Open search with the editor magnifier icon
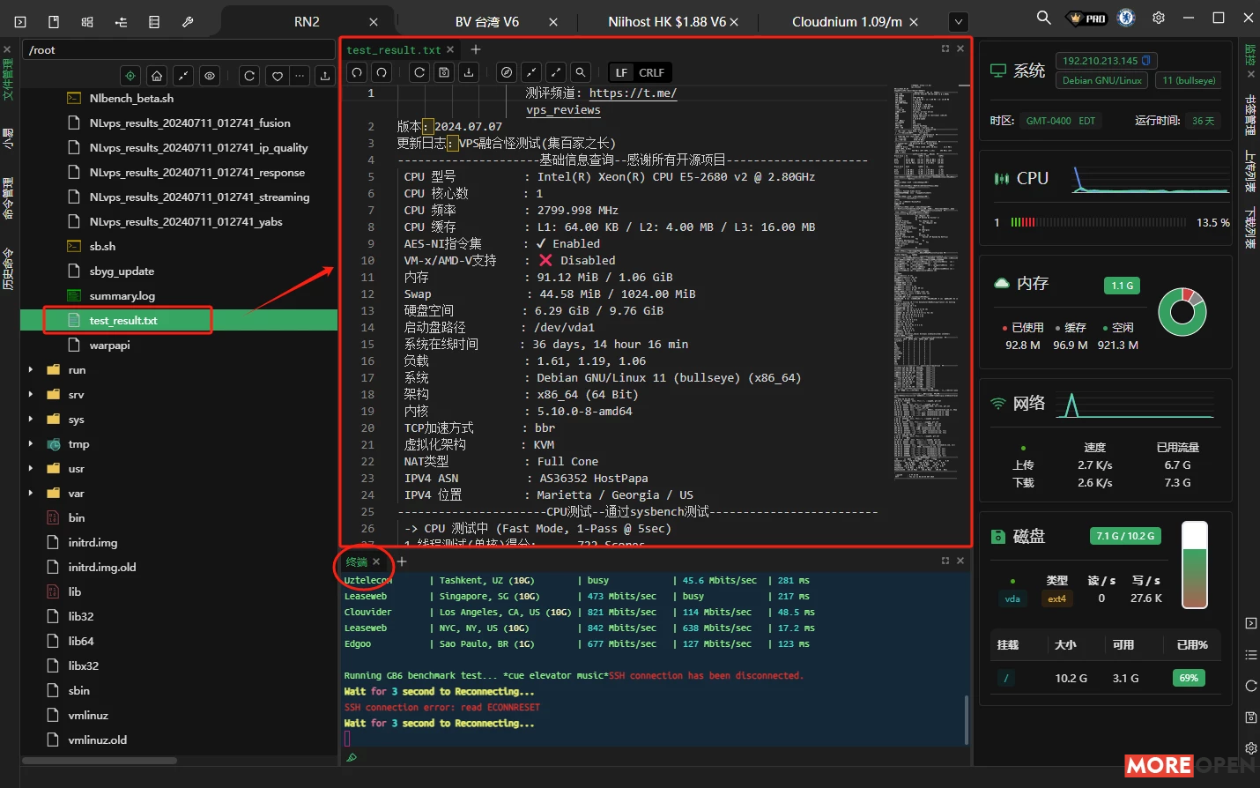Viewport: 1260px width, 788px height. 580,72
